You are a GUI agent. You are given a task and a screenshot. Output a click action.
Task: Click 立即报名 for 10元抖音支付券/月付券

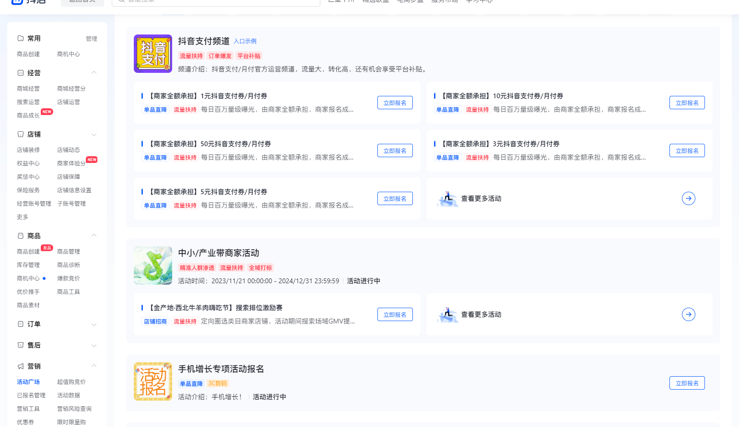point(687,103)
